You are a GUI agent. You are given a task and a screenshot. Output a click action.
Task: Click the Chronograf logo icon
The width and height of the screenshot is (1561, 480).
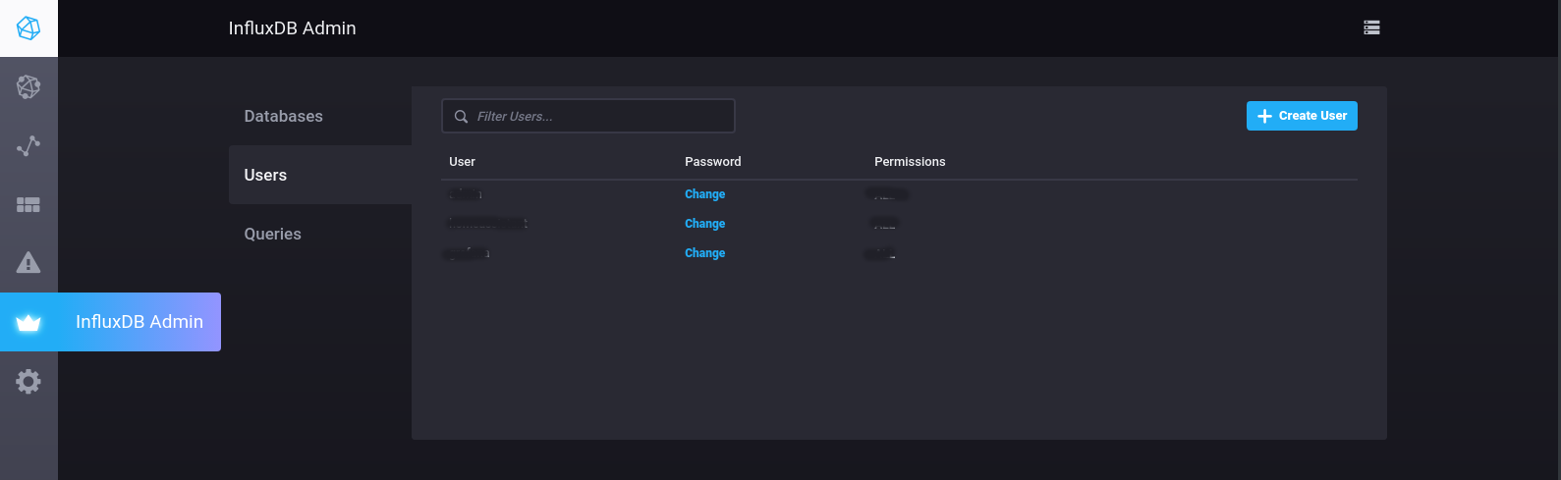point(28,28)
